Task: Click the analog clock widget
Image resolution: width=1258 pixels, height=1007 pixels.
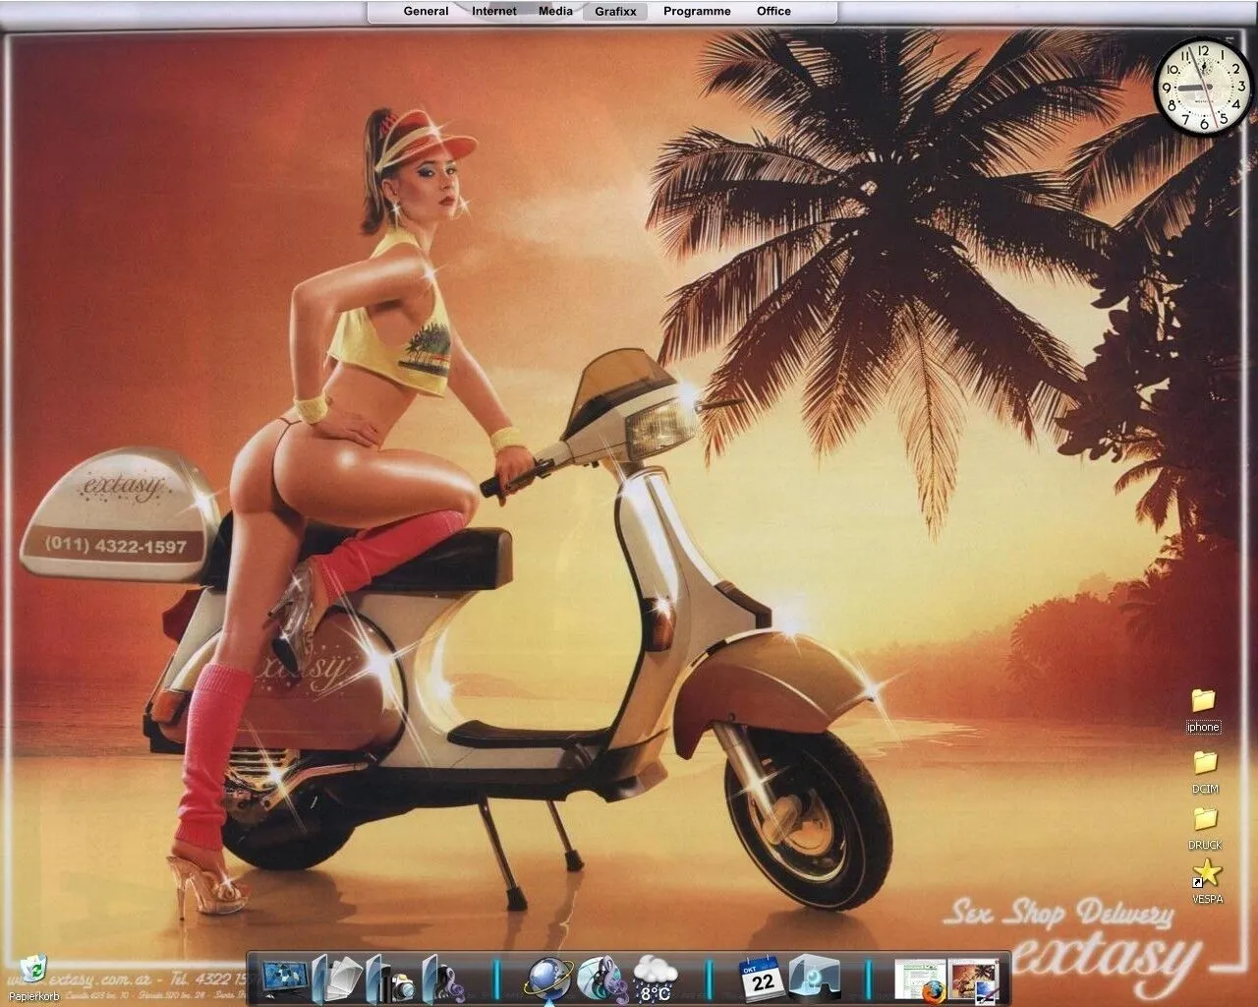Action: (x=1203, y=87)
